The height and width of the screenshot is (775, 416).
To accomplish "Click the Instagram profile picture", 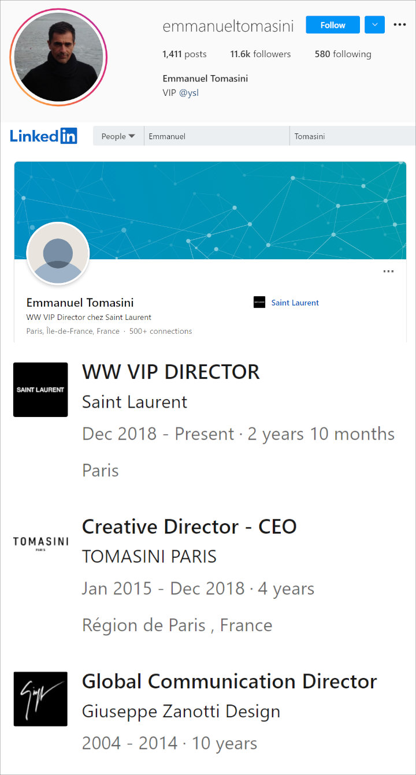I will pos(58,57).
